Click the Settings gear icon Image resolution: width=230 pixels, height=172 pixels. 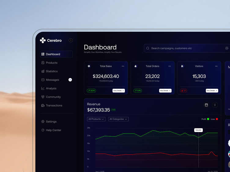(43, 122)
